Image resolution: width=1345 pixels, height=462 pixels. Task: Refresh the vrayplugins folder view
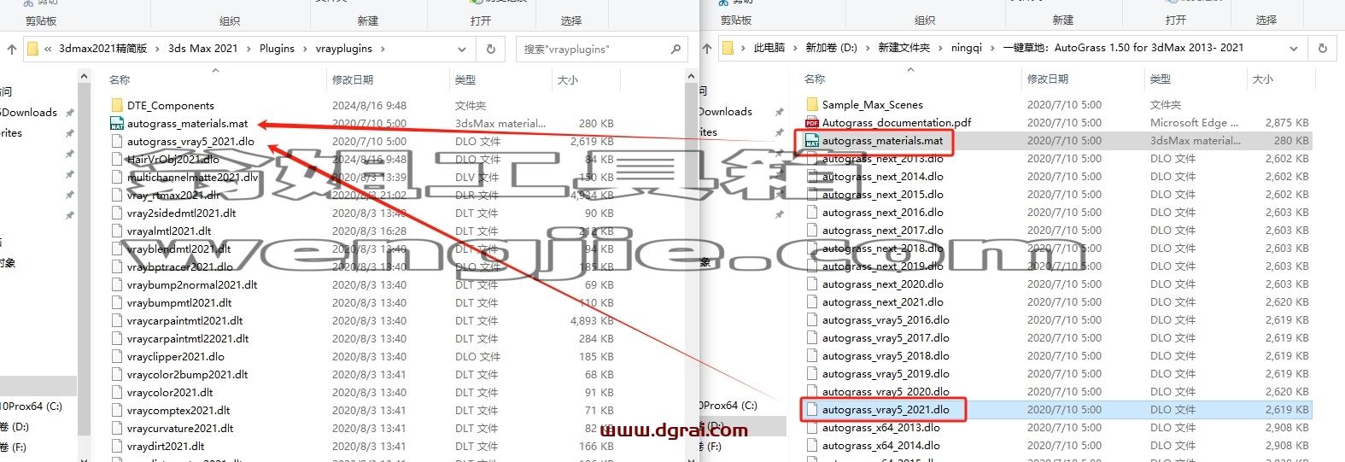(x=491, y=50)
